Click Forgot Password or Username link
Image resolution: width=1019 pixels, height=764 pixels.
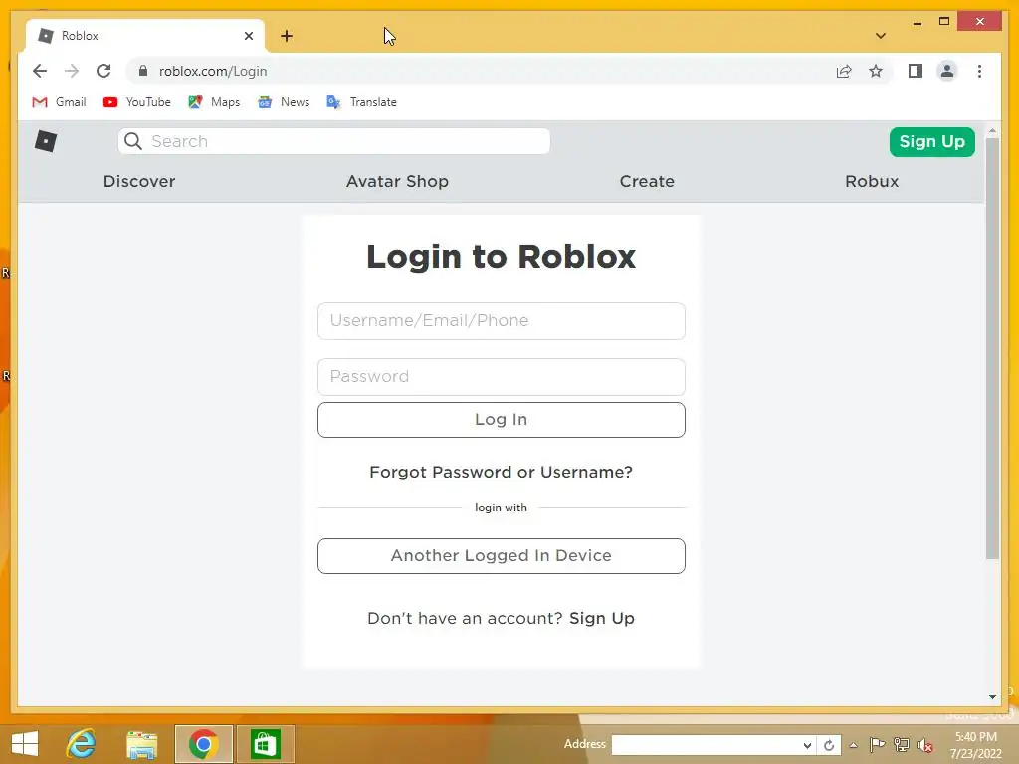tap(502, 472)
